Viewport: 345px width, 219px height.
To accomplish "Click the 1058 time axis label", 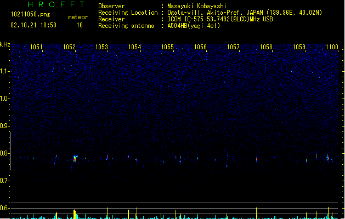I will pos(266,47).
